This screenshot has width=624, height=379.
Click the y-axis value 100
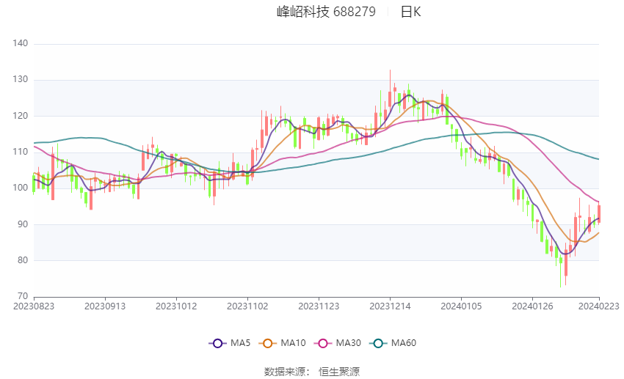21,188
